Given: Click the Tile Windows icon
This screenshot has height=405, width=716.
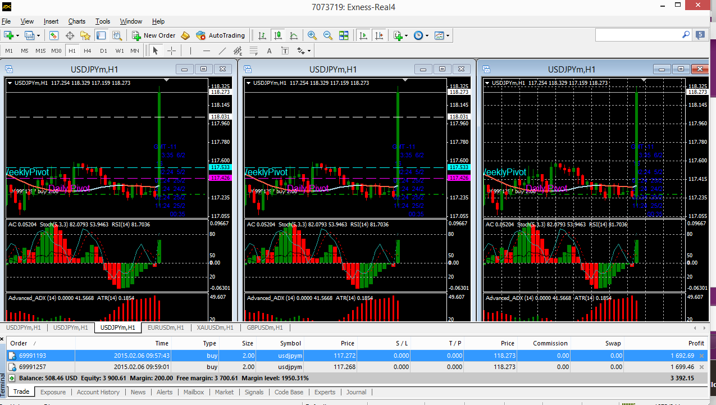Looking at the screenshot, I should [x=344, y=35].
